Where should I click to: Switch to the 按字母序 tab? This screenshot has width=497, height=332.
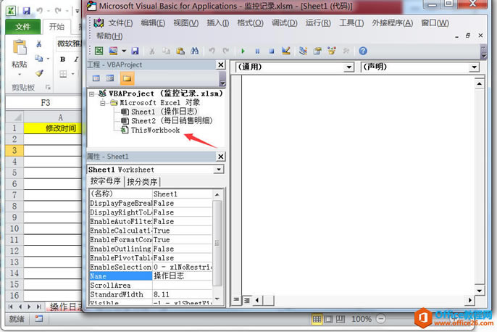point(106,181)
